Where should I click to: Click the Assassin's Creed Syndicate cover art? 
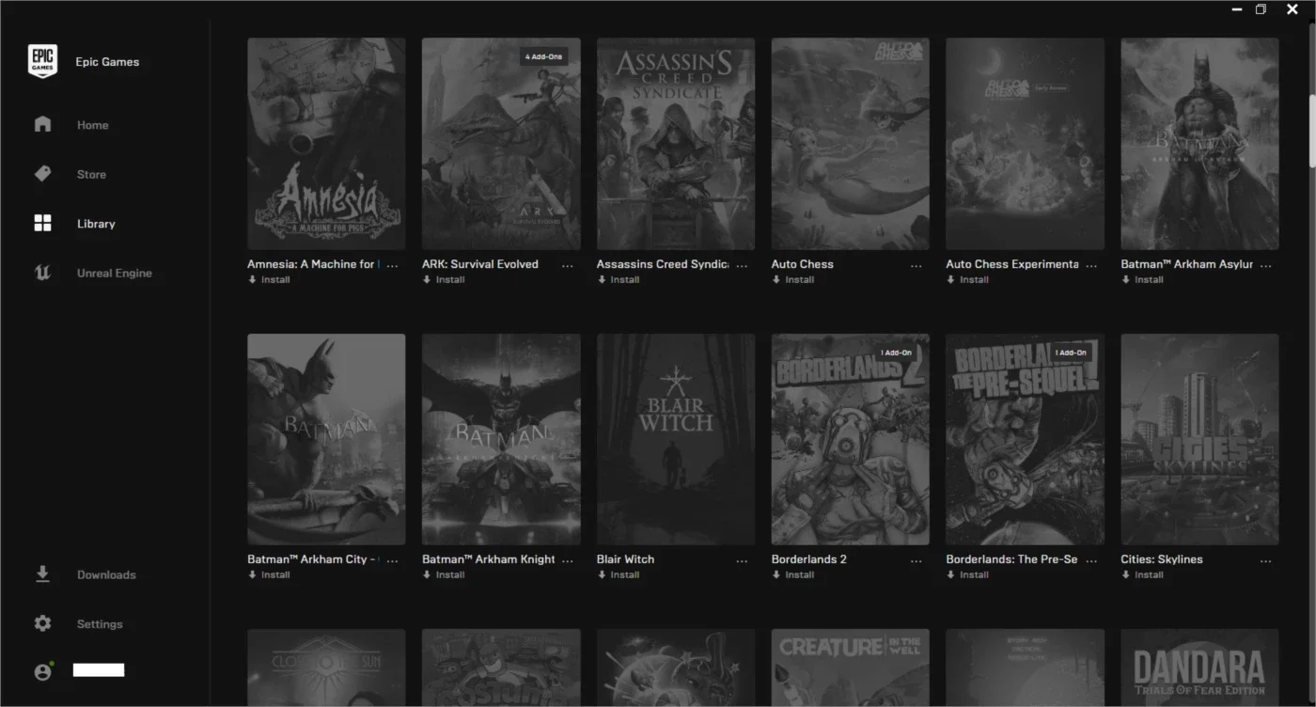tap(676, 144)
